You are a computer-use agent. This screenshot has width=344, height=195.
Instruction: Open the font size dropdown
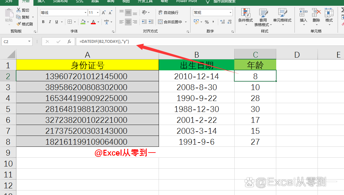tap(98, 13)
